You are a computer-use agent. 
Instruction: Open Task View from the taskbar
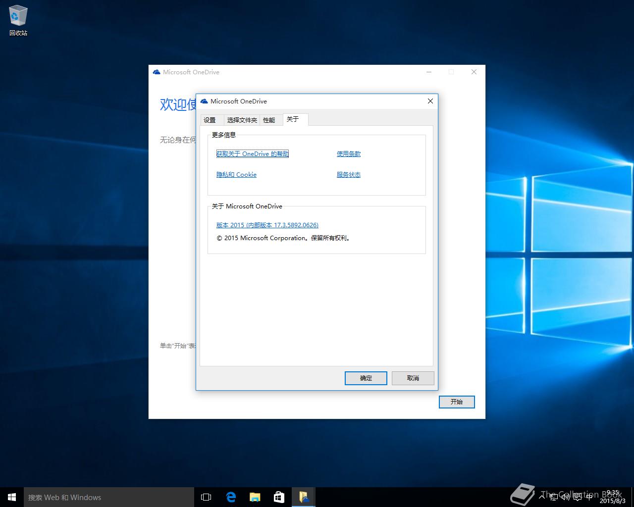pyautogui.click(x=206, y=497)
